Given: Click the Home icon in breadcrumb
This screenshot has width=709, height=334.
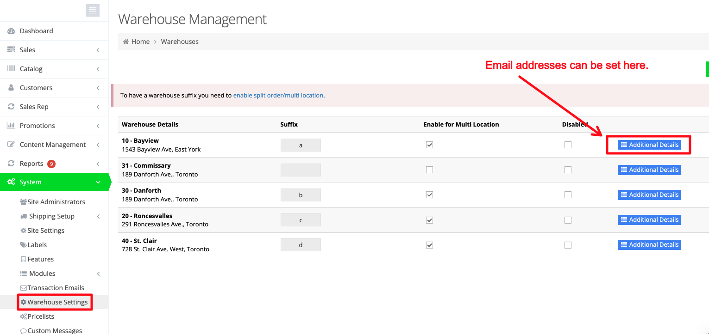Looking at the screenshot, I should (125, 42).
